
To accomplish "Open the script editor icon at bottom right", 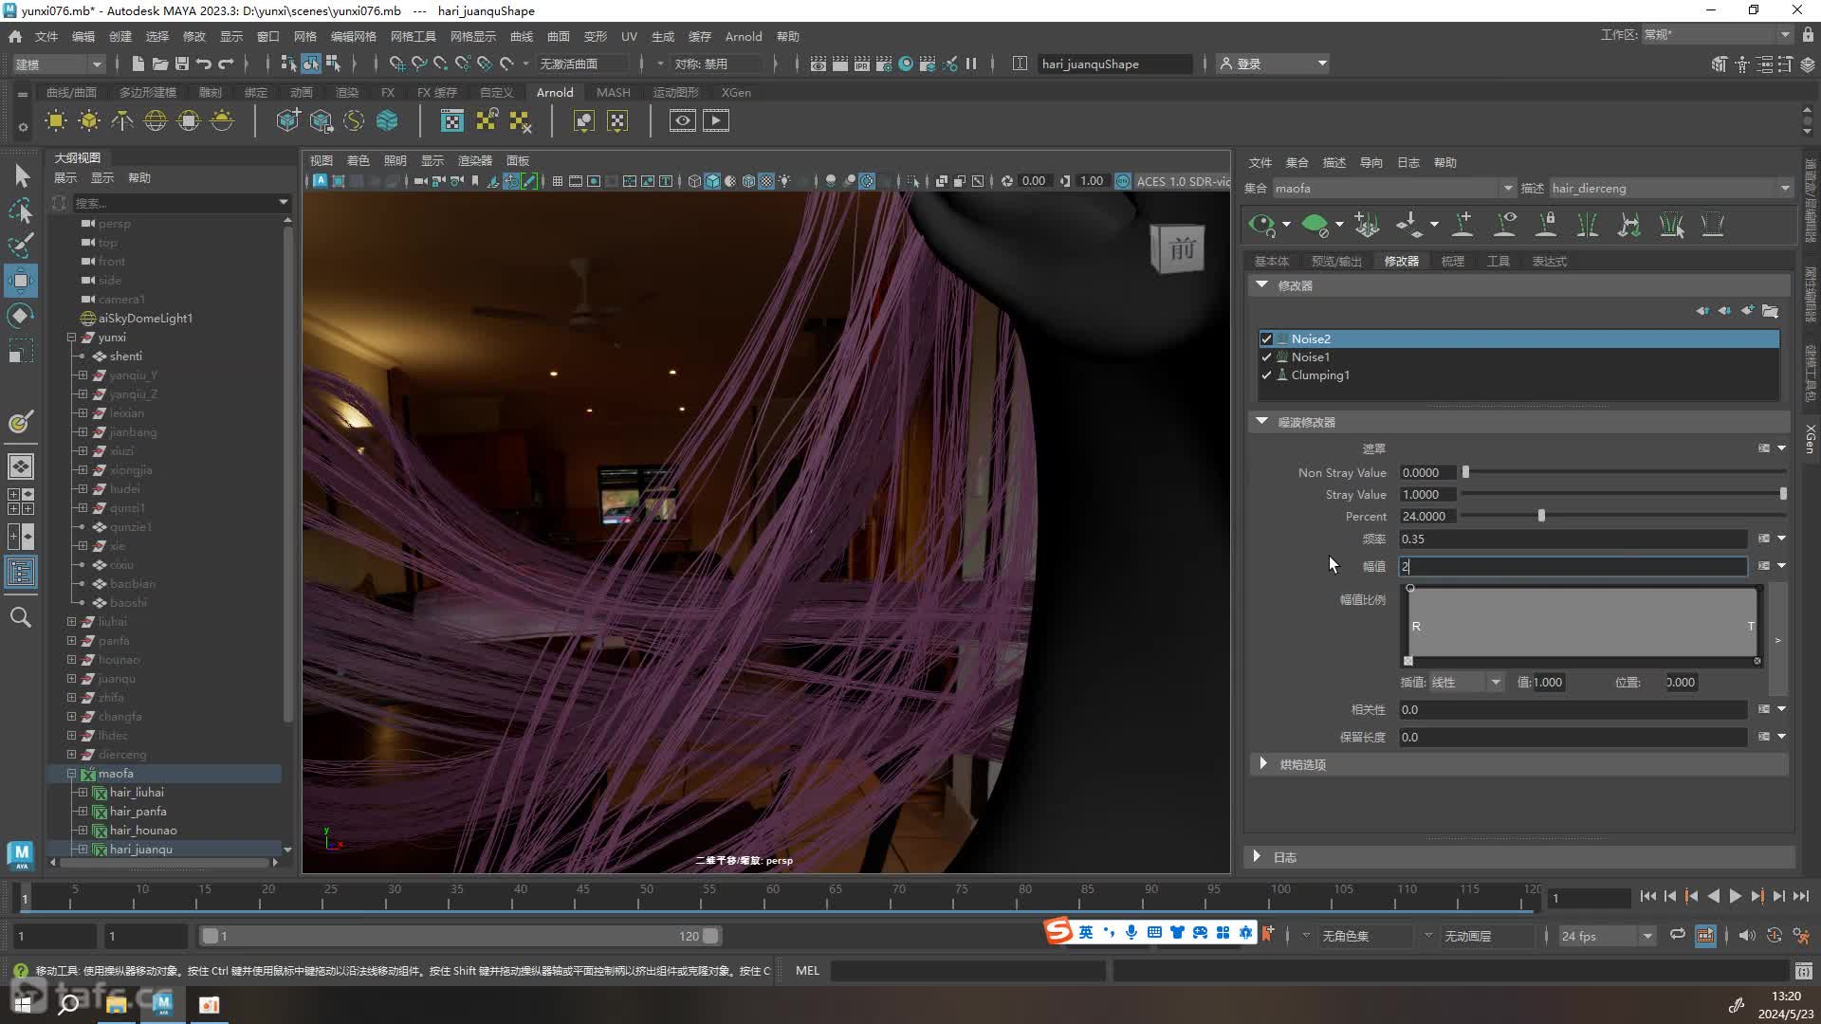I will [1803, 971].
